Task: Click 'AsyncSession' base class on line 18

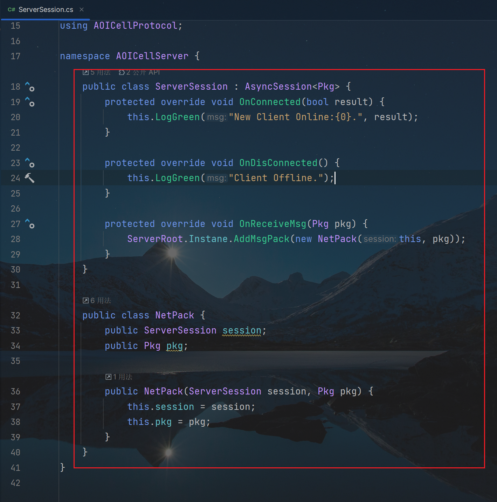Action: pos(278,87)
